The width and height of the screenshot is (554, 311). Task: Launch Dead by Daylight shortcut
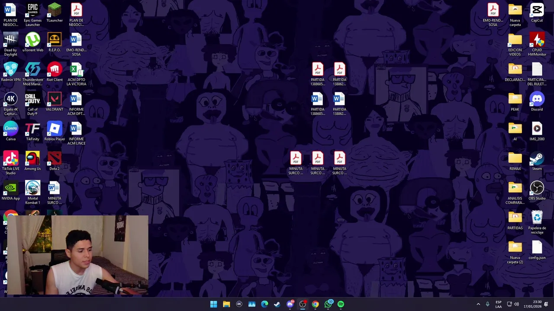click(x=10, y=44)
